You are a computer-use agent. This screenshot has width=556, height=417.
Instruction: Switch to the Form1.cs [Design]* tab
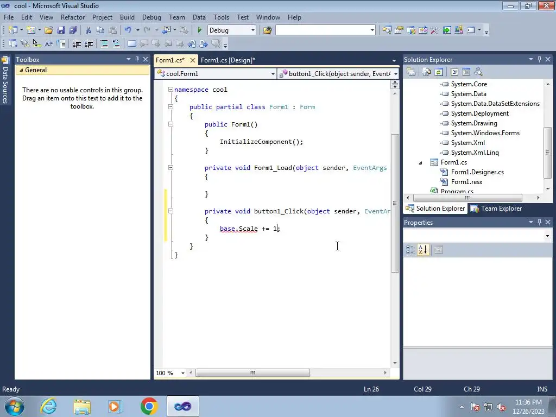228,60
